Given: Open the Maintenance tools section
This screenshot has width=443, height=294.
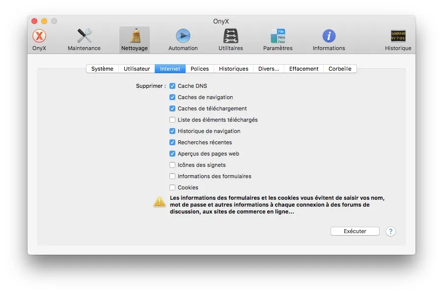Looking at the screenshot, I should [x=84, y=40].
